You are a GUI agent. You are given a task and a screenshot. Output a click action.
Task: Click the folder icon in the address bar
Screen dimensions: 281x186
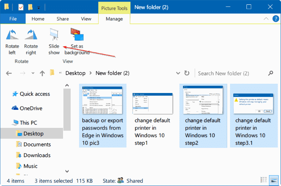point(52,73)
